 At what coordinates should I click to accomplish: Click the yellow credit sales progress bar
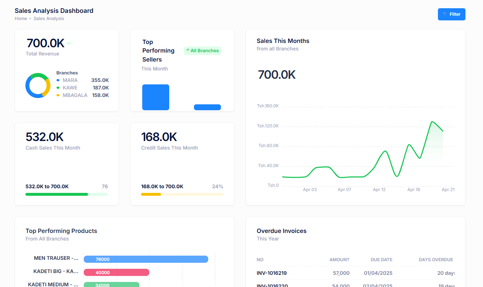coord(151,194)
